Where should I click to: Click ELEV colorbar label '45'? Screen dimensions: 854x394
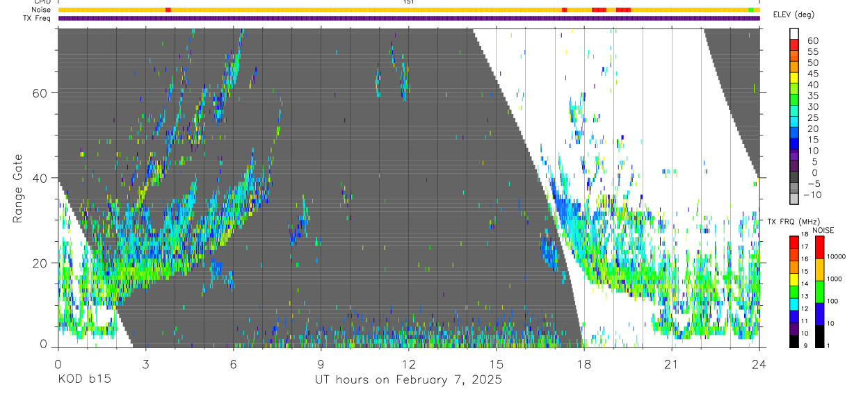(812, 74)
